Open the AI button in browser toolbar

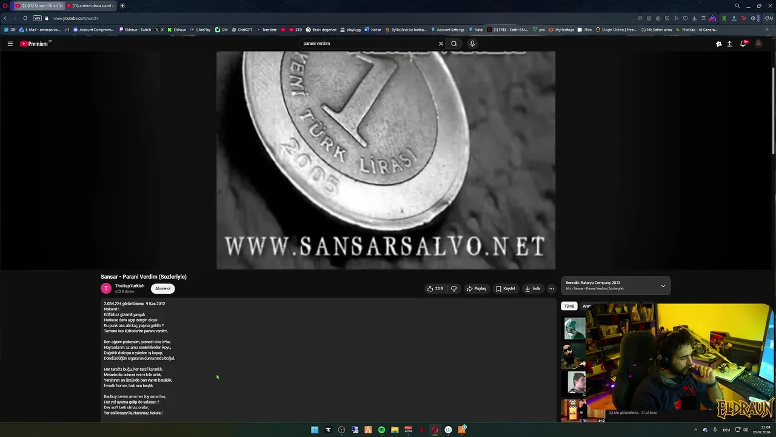[769, 18]
